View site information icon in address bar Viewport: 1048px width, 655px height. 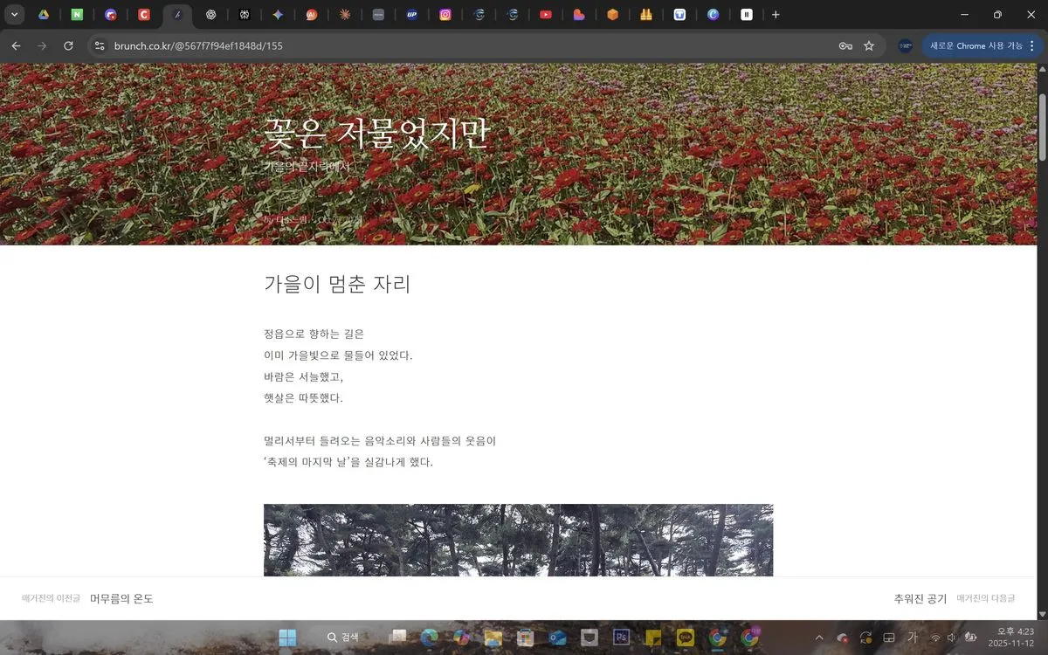[x=100, y=45]
